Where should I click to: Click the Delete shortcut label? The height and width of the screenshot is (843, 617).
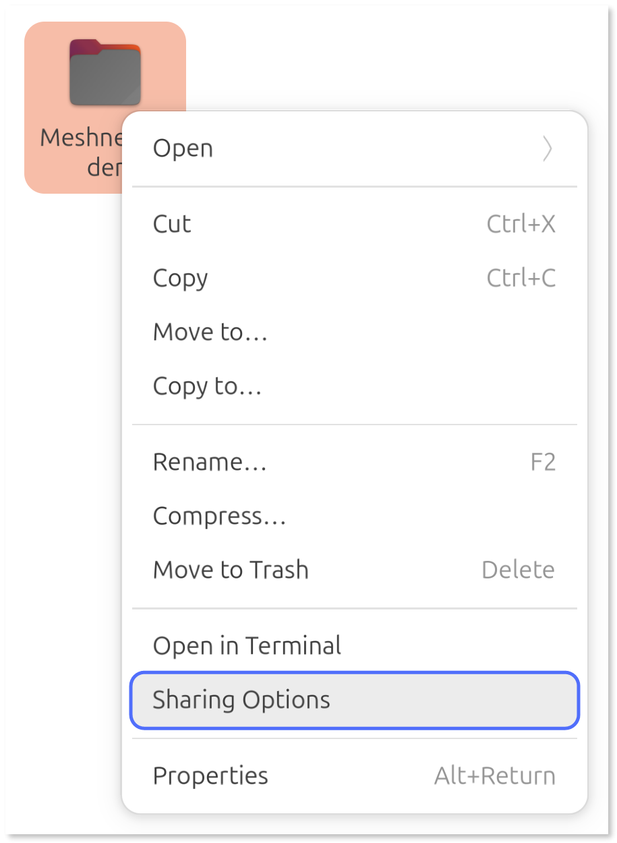518,570
